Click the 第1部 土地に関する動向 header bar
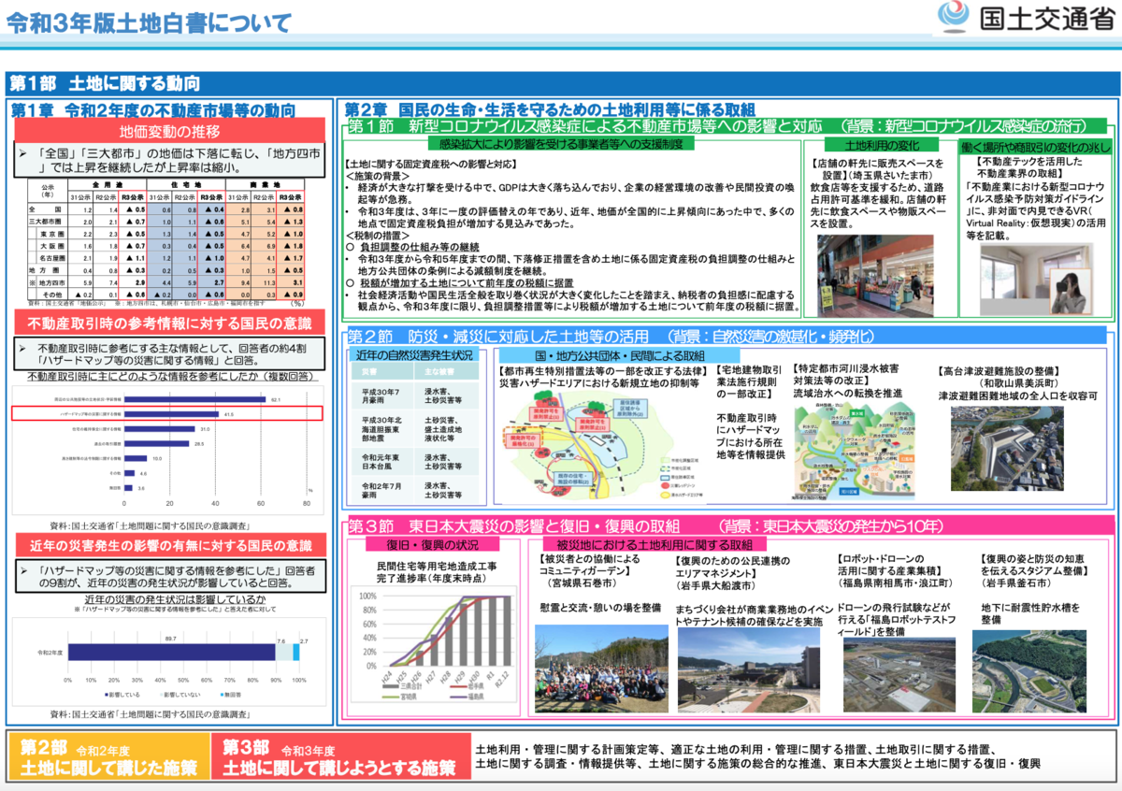 click(x=561, y=82)
